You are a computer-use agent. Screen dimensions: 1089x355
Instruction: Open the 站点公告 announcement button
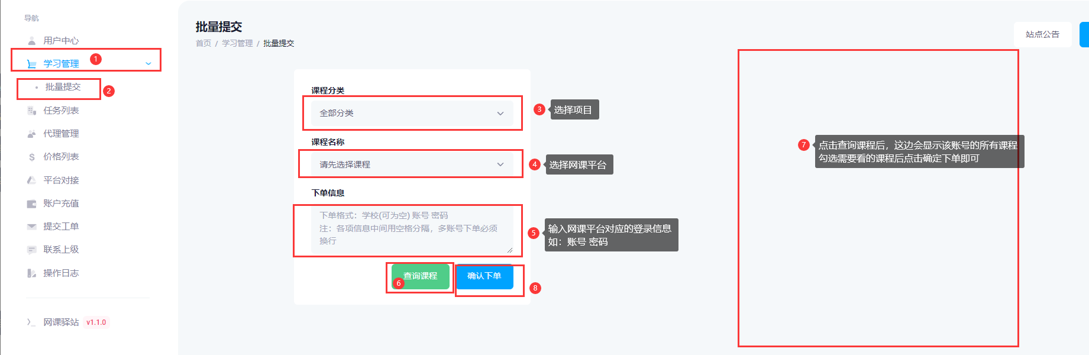pyautogui.click(x=1042, y=34)
